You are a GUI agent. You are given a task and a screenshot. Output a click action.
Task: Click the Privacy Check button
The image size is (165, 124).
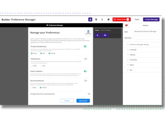pyautogui.click(x=121, y=20)
